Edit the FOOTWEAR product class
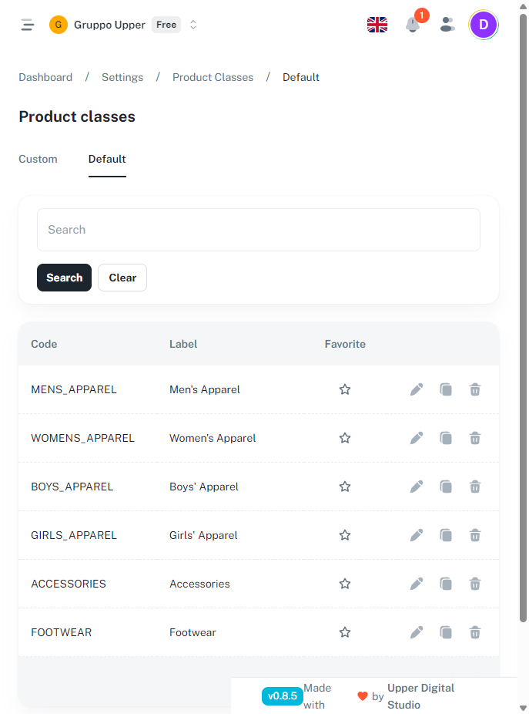The image size is (529, 714). [x=417, y=632]
